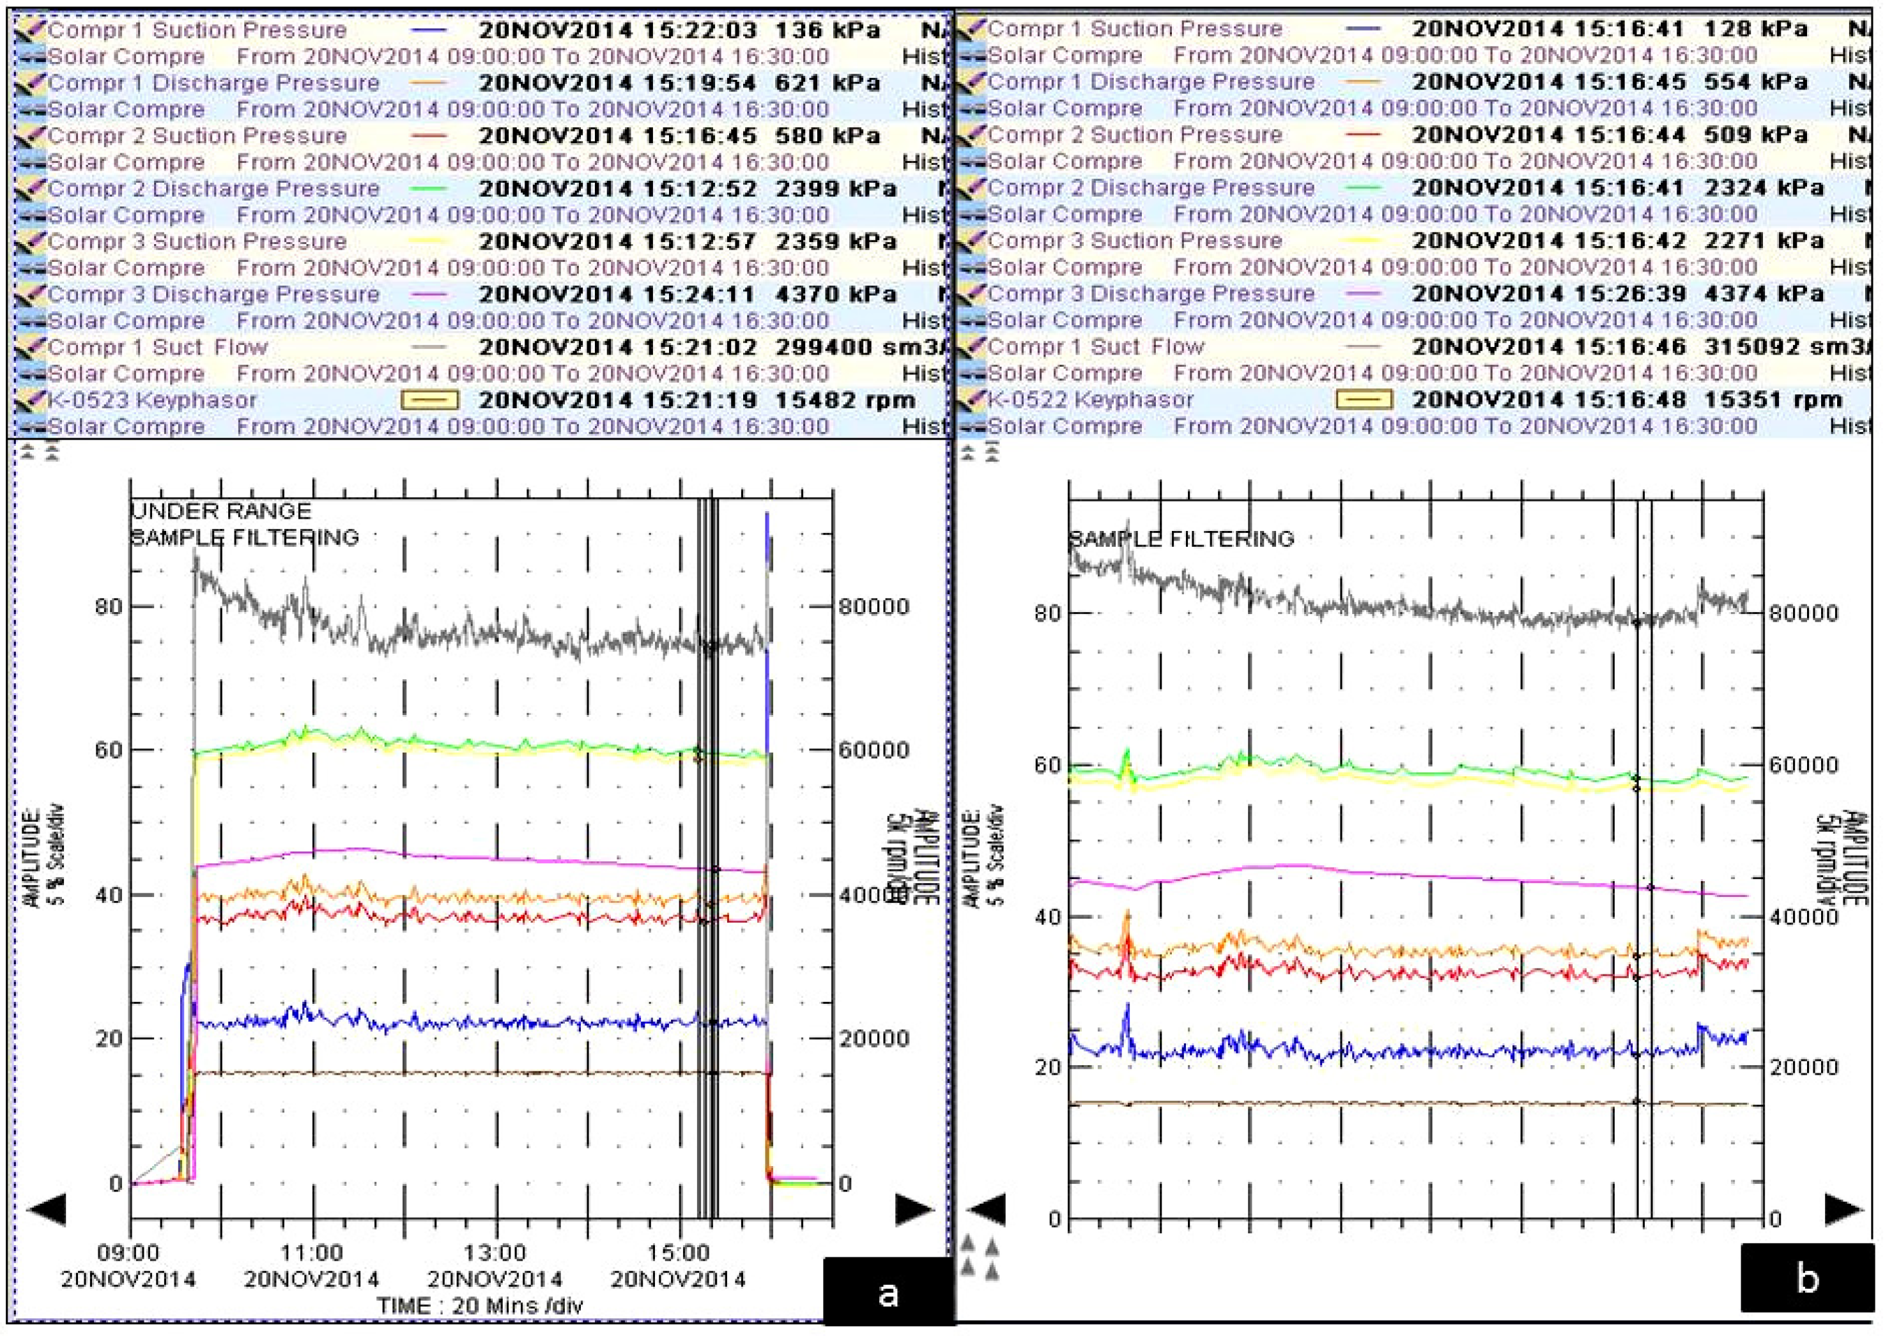Step plot b forward with right arrow
Viewport: 1885px width, 1336px height.
coord(1844,1210)
